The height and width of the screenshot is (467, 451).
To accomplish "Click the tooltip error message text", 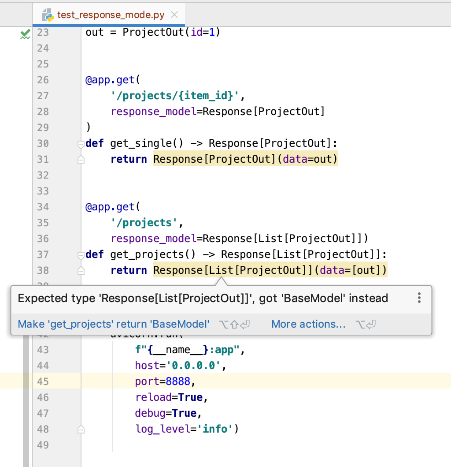I will point(203,298).
